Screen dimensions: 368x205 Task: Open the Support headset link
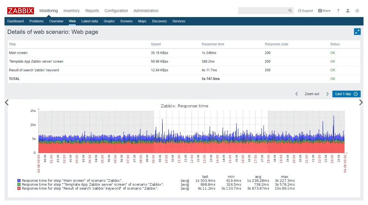click(305, 11)
